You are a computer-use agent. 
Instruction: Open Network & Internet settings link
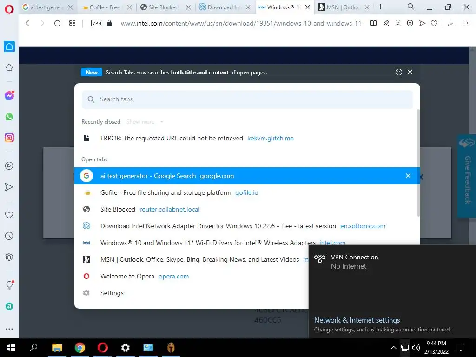point(357,320)
